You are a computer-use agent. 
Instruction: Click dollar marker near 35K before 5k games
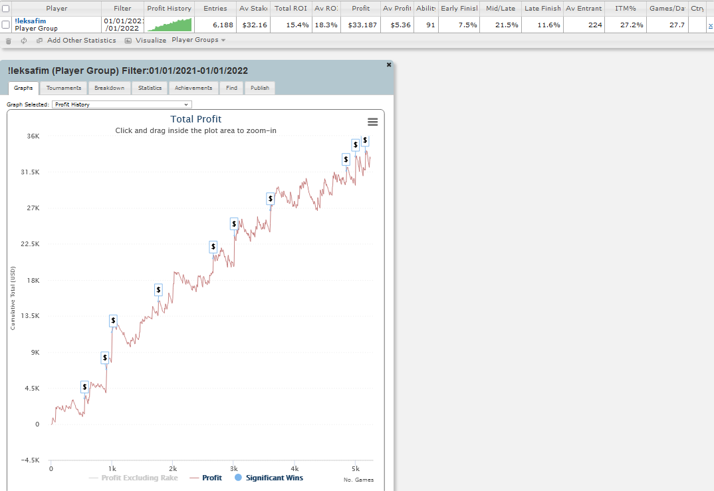coord(356,145)
